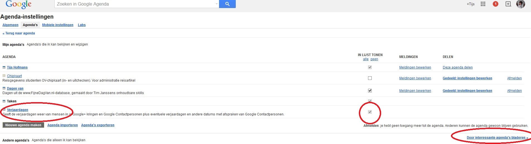Open the red notifications badge

pos(496,4)
